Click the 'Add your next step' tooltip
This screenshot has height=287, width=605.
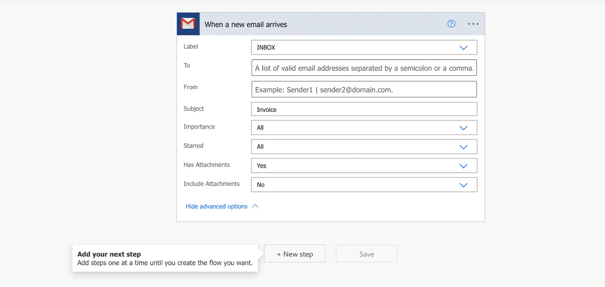click(165, 258)
